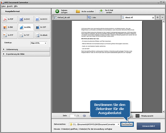Choose the In ODT format
This screenshot has width=166, height=133.
[x=42, y=27]
